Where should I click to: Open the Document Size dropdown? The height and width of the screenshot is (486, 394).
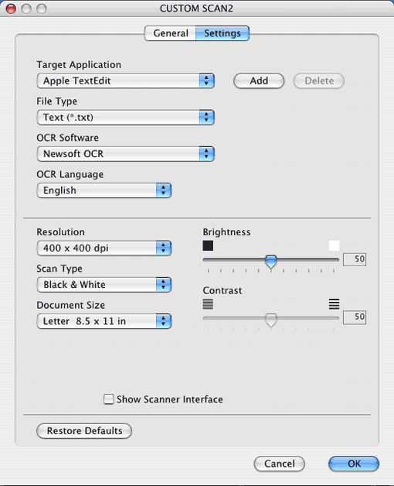tap(104, 321)
